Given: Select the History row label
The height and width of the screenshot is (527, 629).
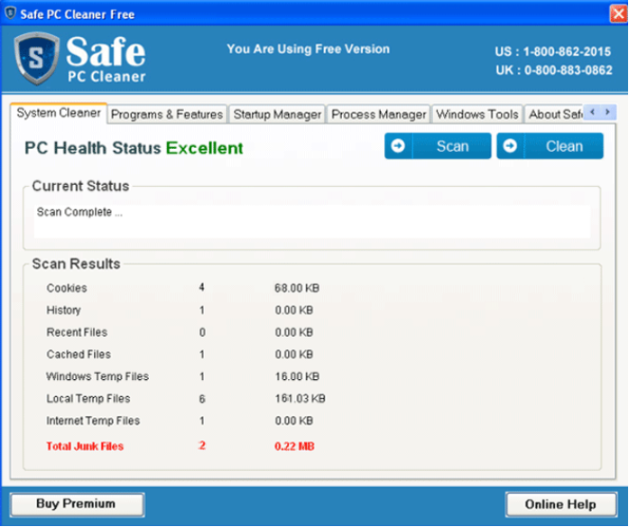Looking at the screenshot, I should click(x=63, y=310).
